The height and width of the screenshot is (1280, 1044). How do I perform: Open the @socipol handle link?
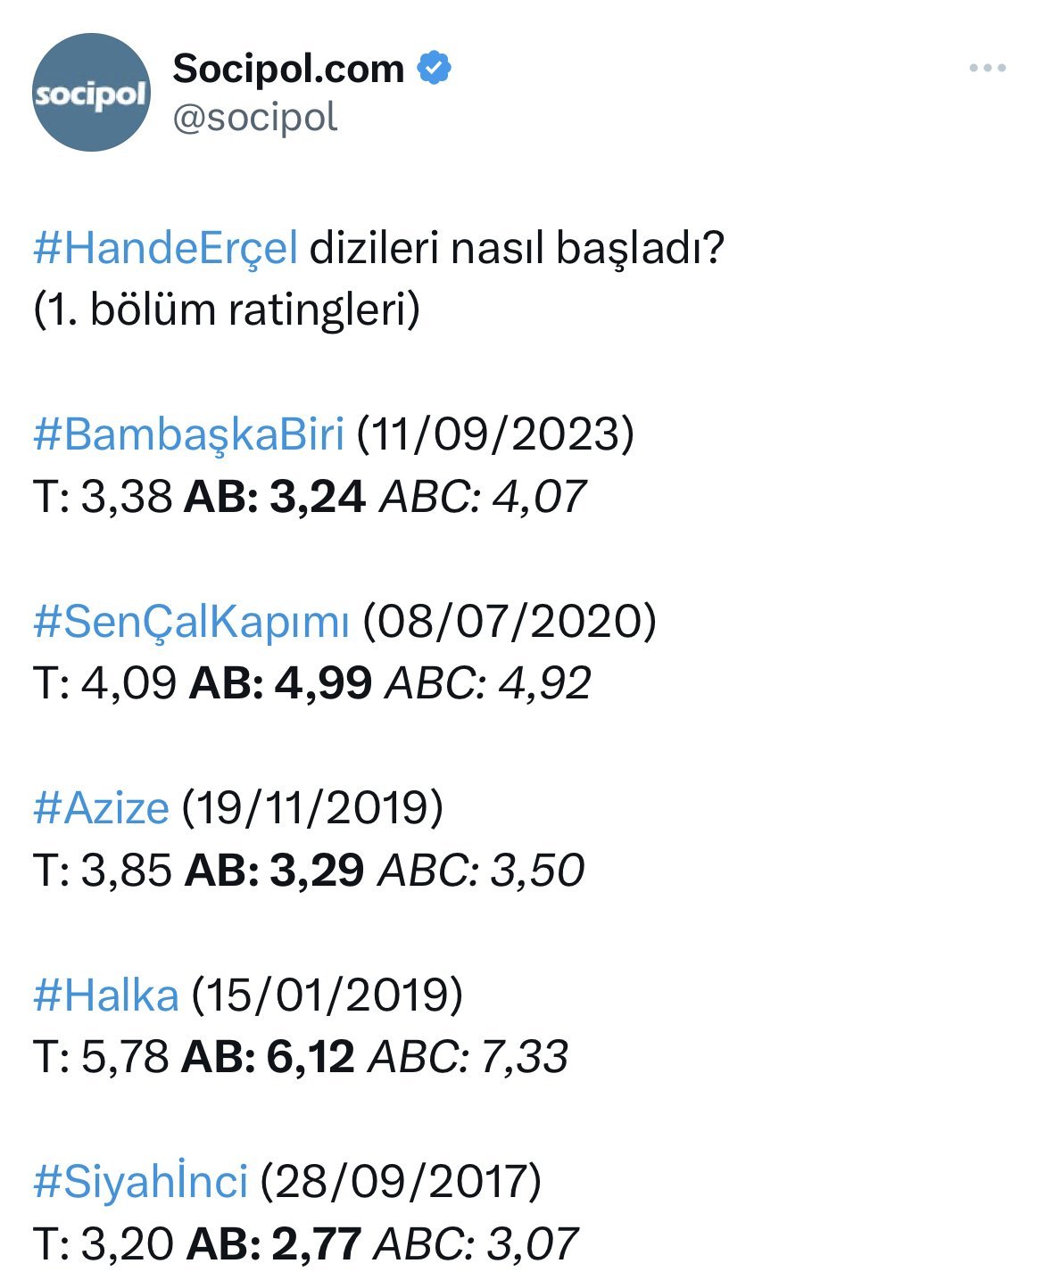pos(255,118)
